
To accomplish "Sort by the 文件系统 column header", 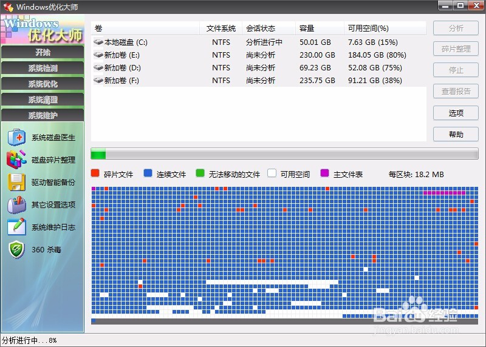I will point(221,29).
